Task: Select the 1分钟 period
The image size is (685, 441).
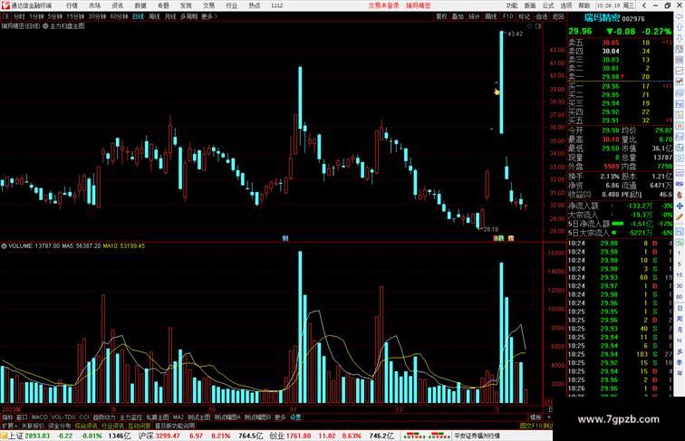Action: click(36, 16)
